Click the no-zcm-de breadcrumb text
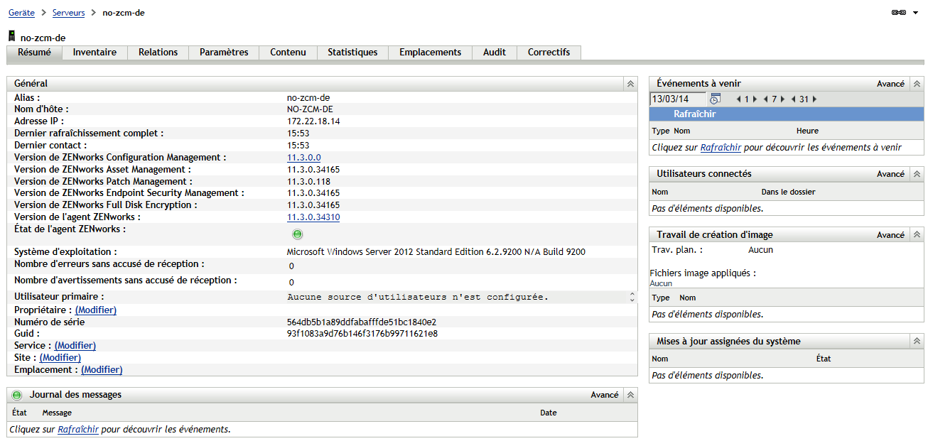Viewport: 928px width, 441px height. [124, 13]
